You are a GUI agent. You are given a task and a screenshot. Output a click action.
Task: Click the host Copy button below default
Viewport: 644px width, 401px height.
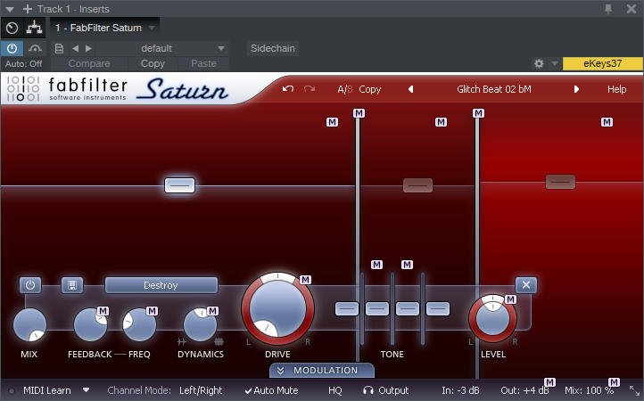pos(153,63)
